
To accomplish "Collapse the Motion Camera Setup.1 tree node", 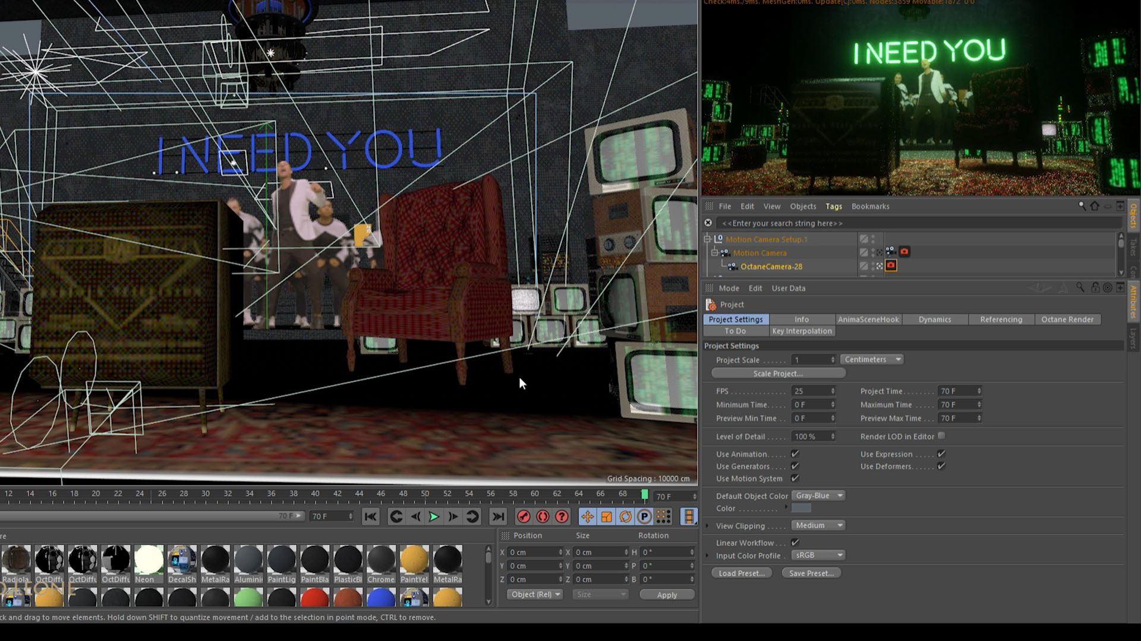I will pos(707,239).
